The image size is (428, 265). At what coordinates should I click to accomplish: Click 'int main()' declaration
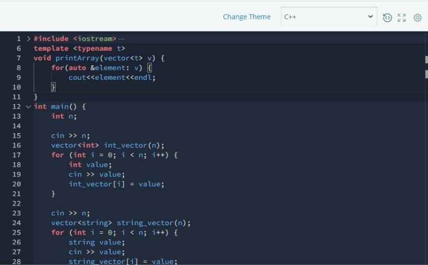click(x=56, y=107)
